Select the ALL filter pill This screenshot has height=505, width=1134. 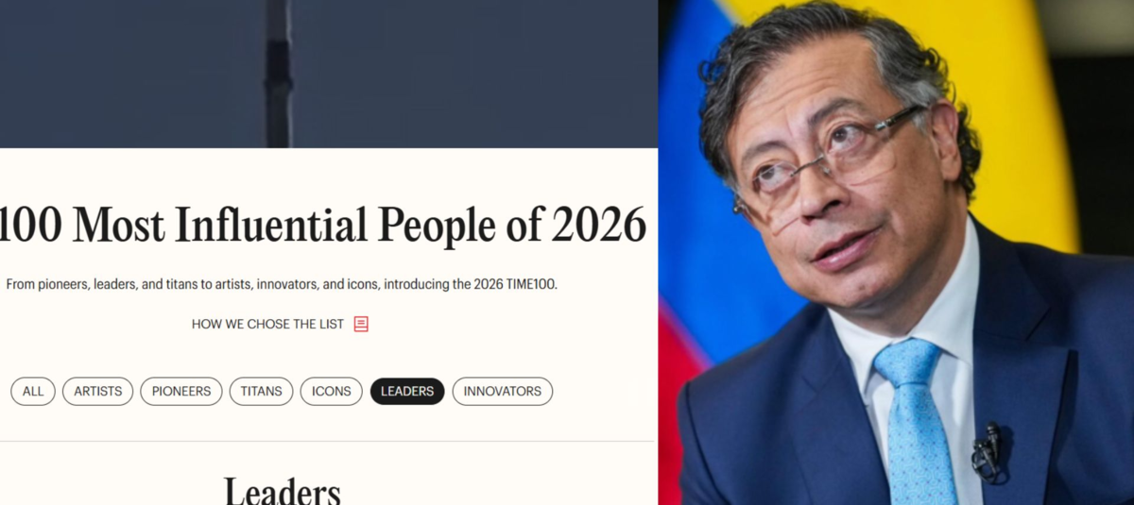pos(33,391)
